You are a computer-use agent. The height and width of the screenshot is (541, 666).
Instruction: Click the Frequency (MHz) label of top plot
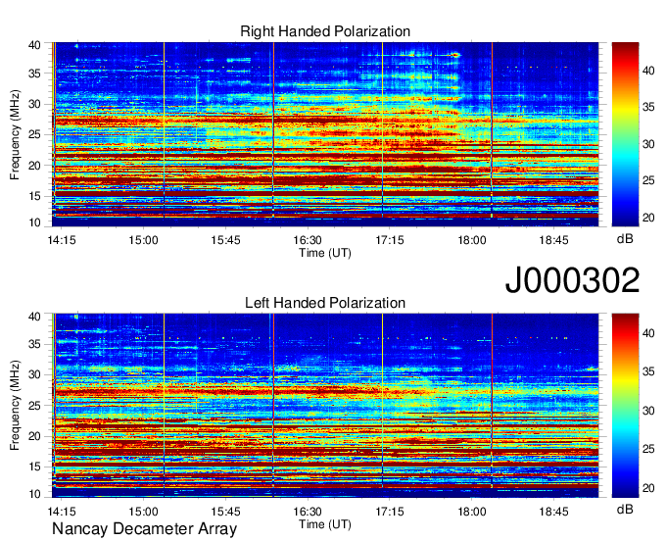15,134
